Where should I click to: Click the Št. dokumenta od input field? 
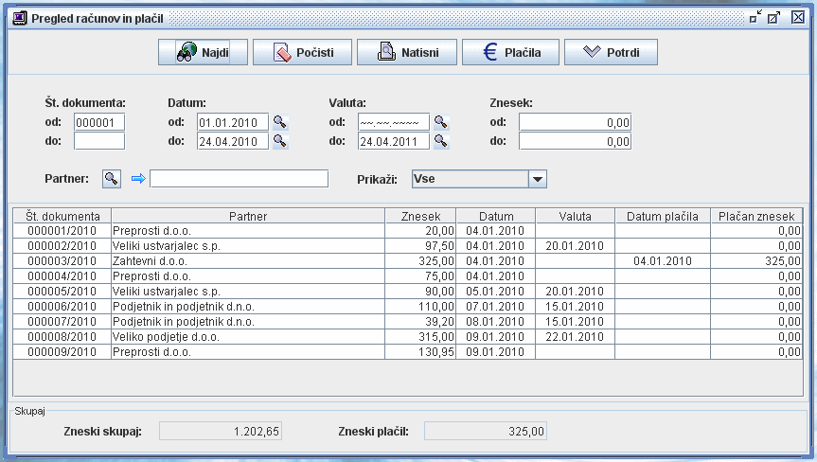tap(99, 122)
